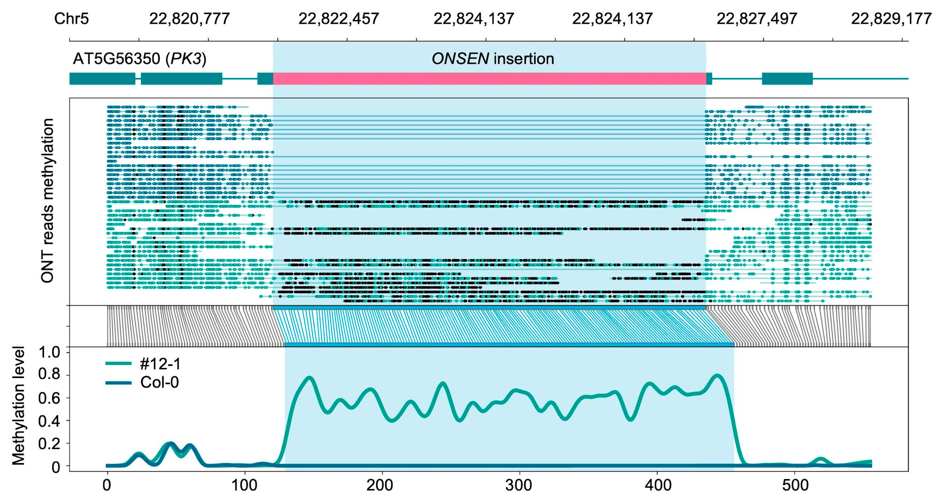Click the 22,829,177 coordinate label
This screenshot has width=943, height=501.
pos(891,19)
